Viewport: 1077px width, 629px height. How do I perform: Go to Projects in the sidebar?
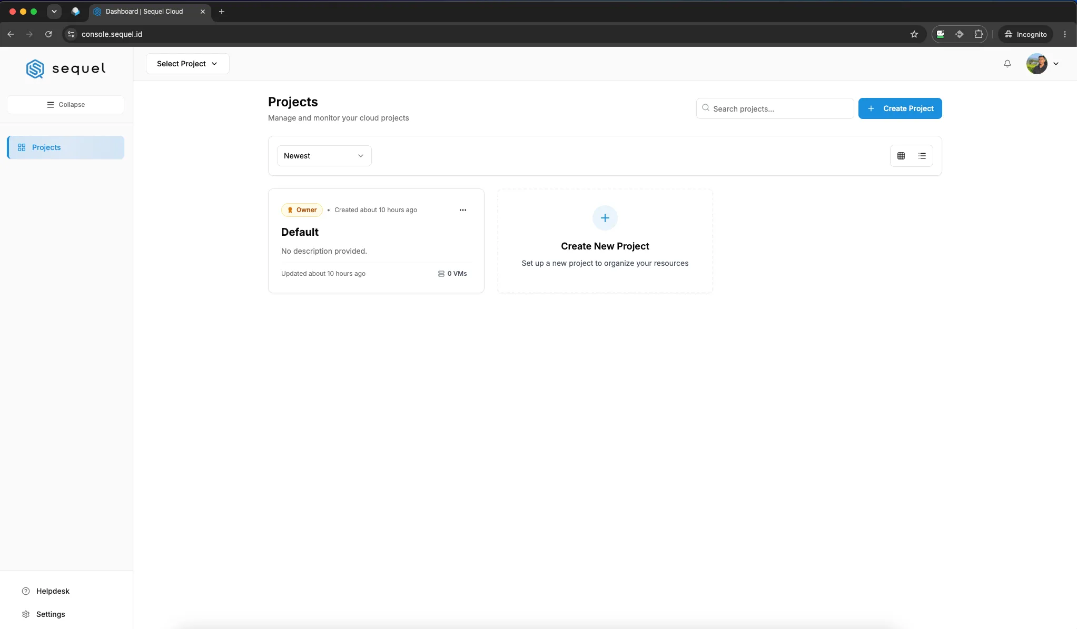(x=65, y=147)
